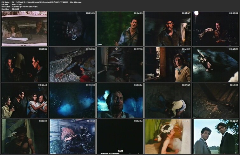Viewport: 240px width, 155px height.
Task: Select the 01:29:16 flower-crown frame
Action: point(168,137)
